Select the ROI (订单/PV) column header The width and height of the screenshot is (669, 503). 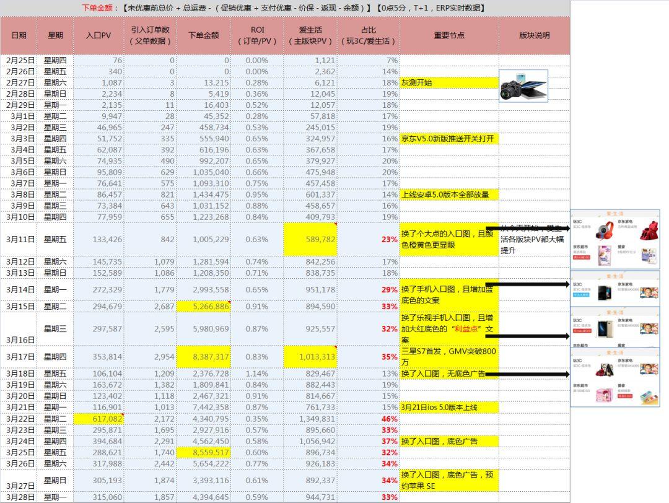257,36
